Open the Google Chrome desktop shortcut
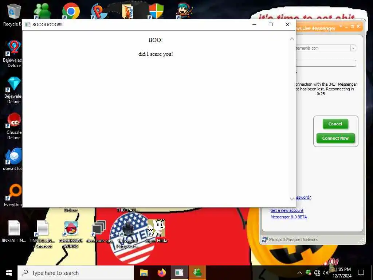The height and width of the screenshot is (280, 373). tap(71, 11)
